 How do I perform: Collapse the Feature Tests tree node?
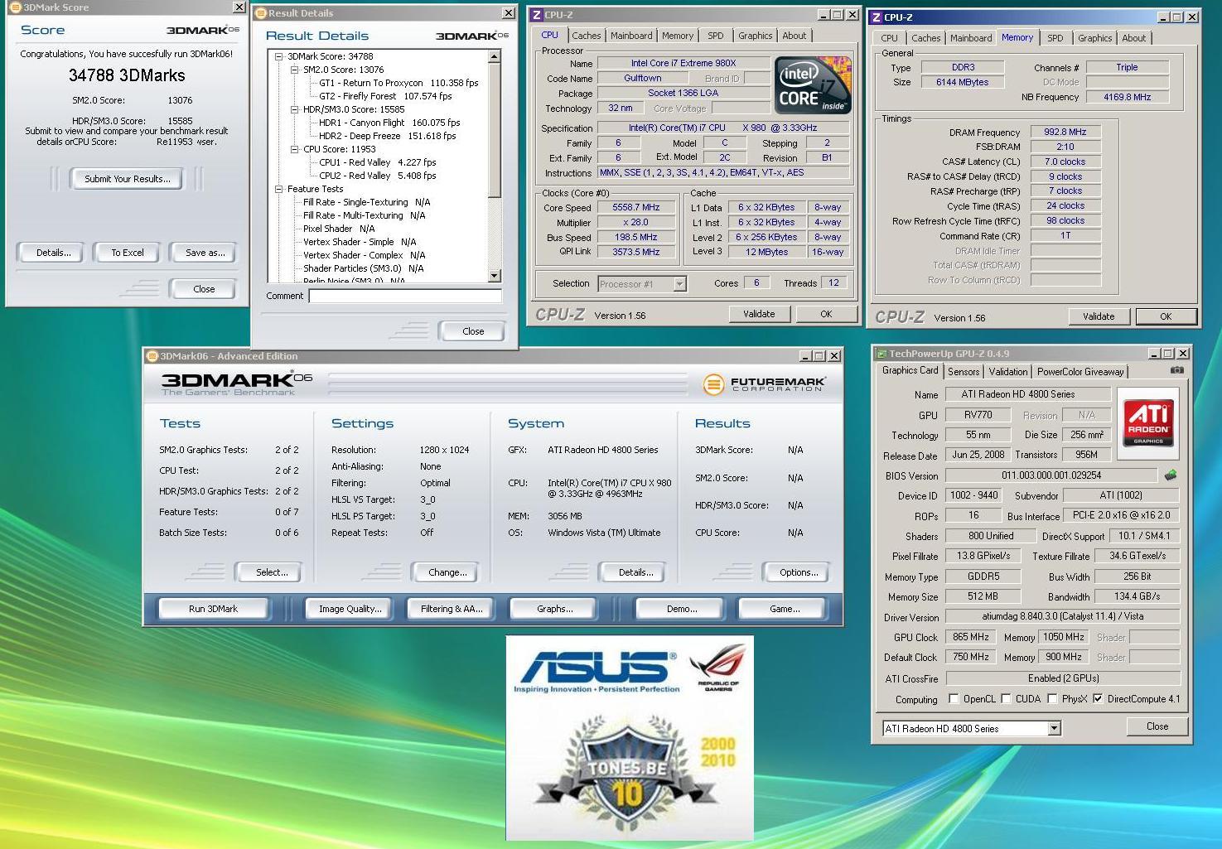(x=279, y=189)
